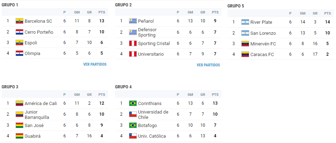Click the Olimpia team name in Grupo 1
Screen dimensions: 336x143
[32, 53]
